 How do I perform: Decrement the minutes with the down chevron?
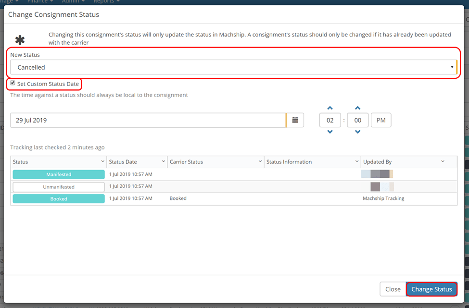[357, 132]
